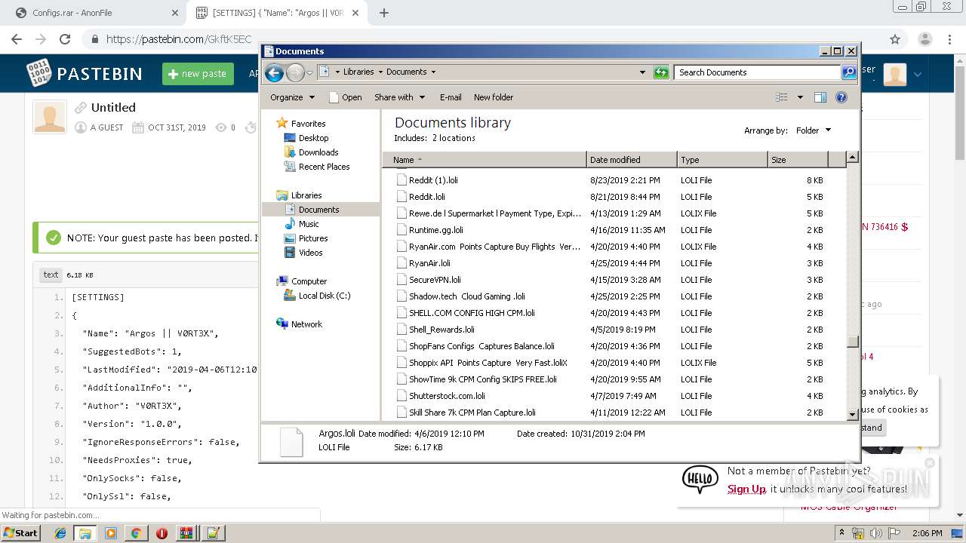The height and width of the screenshot is (543, 966).
Task: Select the Reddit (1).loli file icon
Action: click(401, 180)
